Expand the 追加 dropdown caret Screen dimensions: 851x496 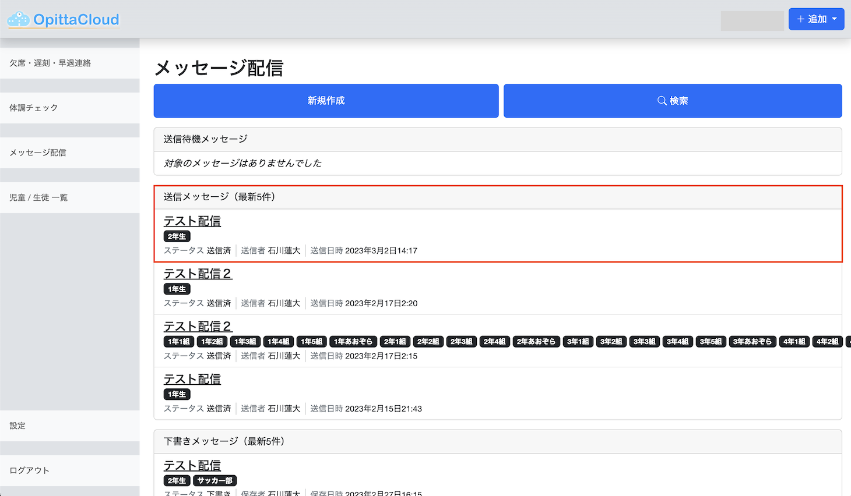pos(834,19)
